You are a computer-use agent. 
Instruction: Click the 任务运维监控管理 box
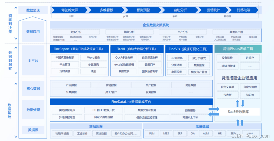pyautogui.click(x=147, y=117)
